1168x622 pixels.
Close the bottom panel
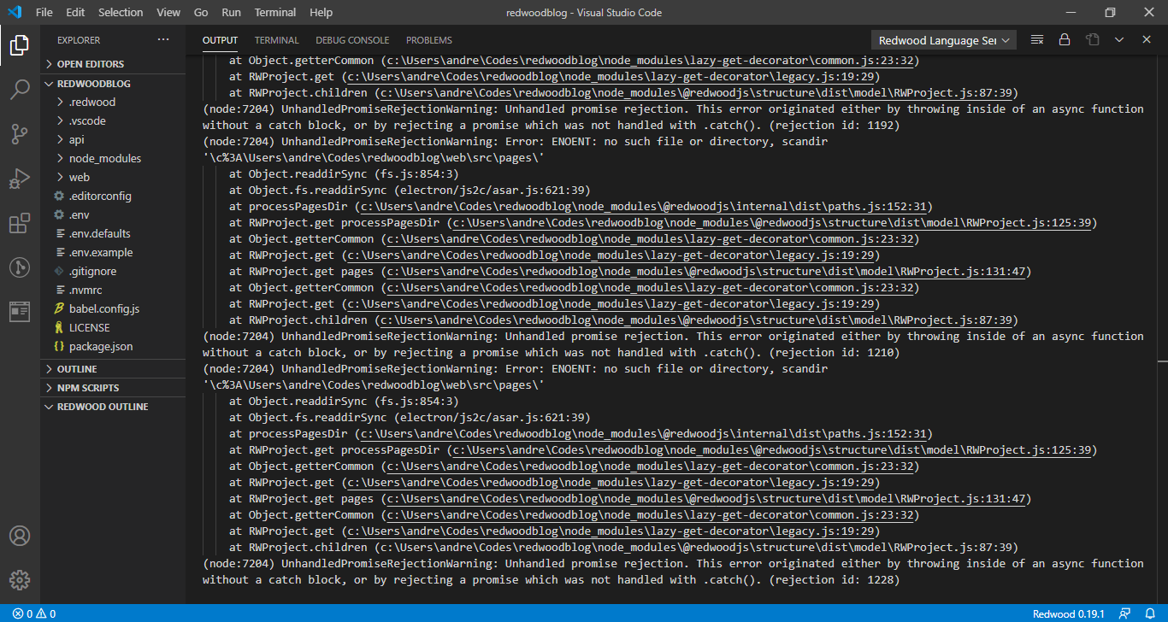[x=1147, y=40]
